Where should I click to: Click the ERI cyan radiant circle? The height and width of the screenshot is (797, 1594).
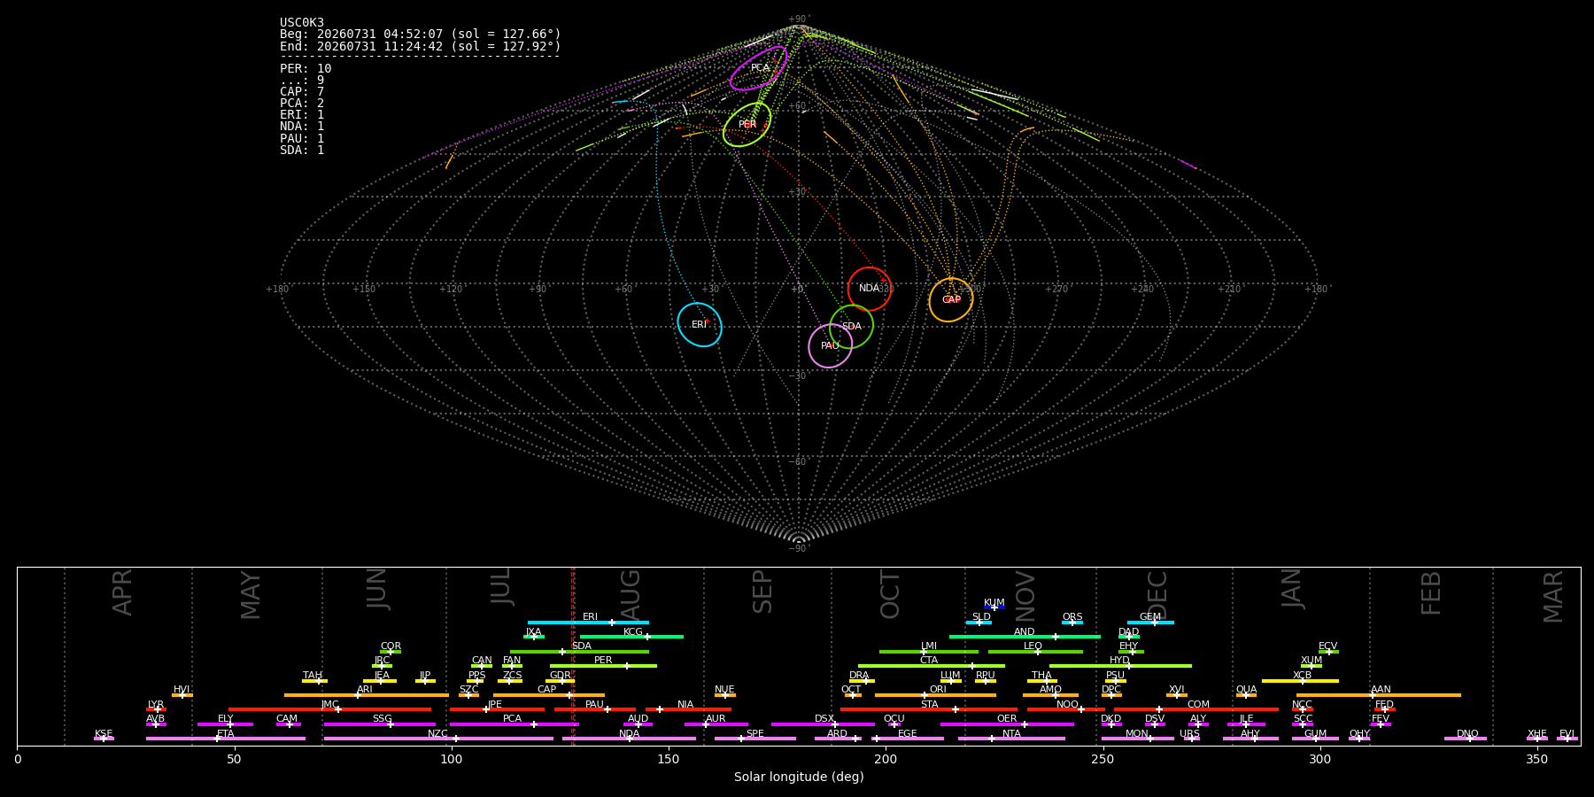click(700, 325)
